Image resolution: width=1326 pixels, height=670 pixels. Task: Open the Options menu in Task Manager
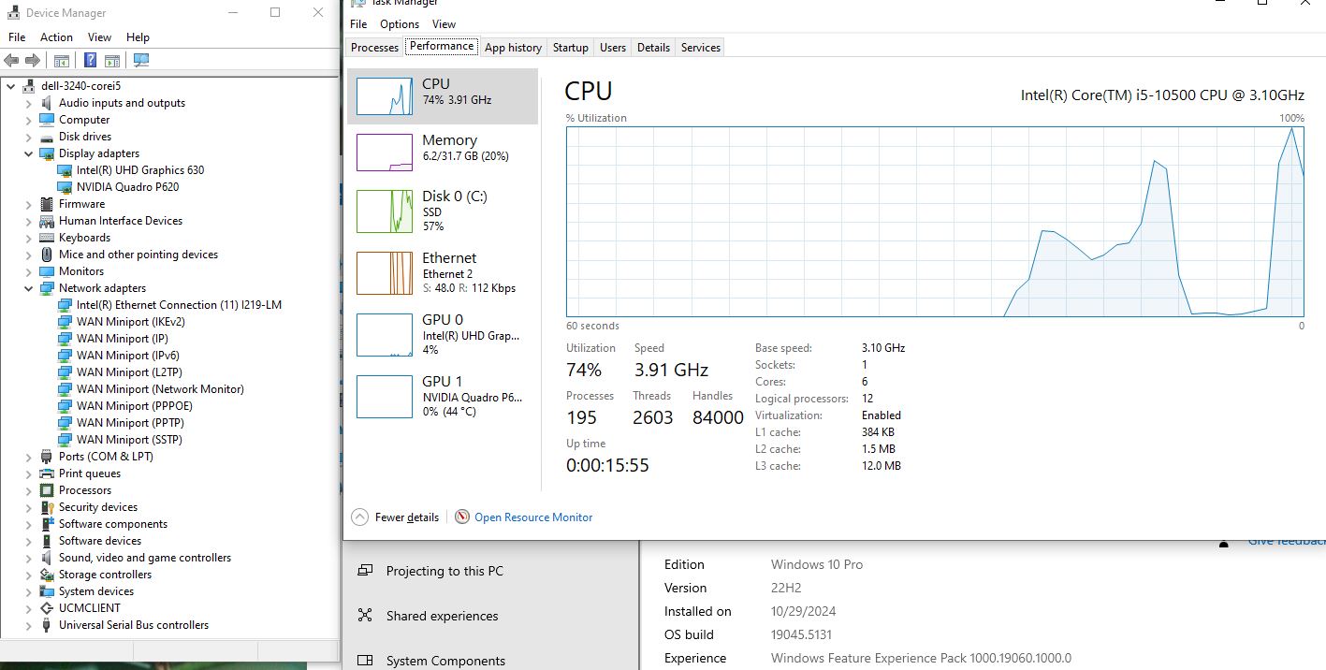400,23
